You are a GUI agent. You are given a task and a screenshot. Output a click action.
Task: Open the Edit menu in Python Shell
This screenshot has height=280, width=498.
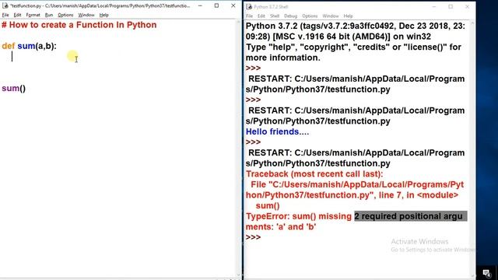point(261,16)
